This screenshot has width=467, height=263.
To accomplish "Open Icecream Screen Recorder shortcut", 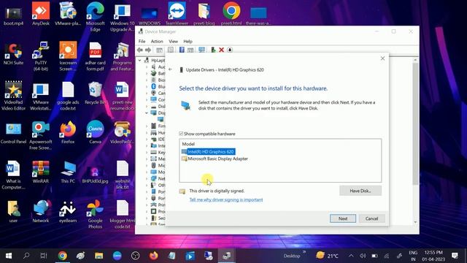I will tap(68, 56).
